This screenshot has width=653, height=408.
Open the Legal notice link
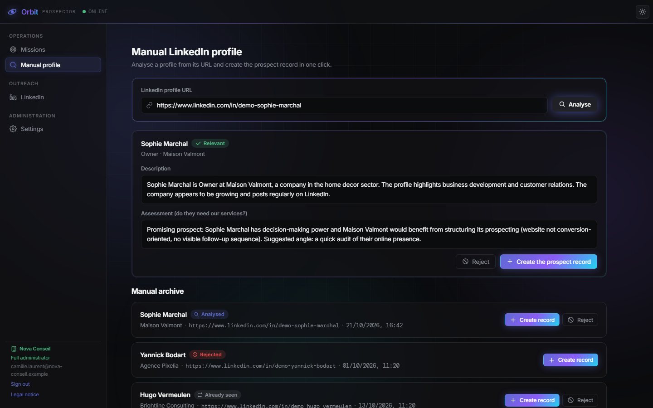(x=25, y=394)
